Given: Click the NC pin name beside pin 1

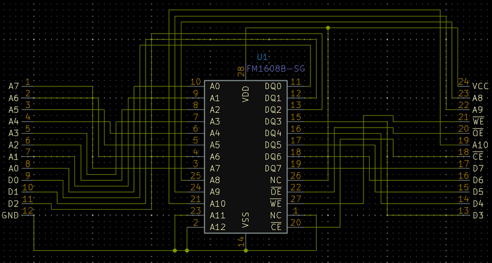Looking at the screenshot, I should point(276,215).
